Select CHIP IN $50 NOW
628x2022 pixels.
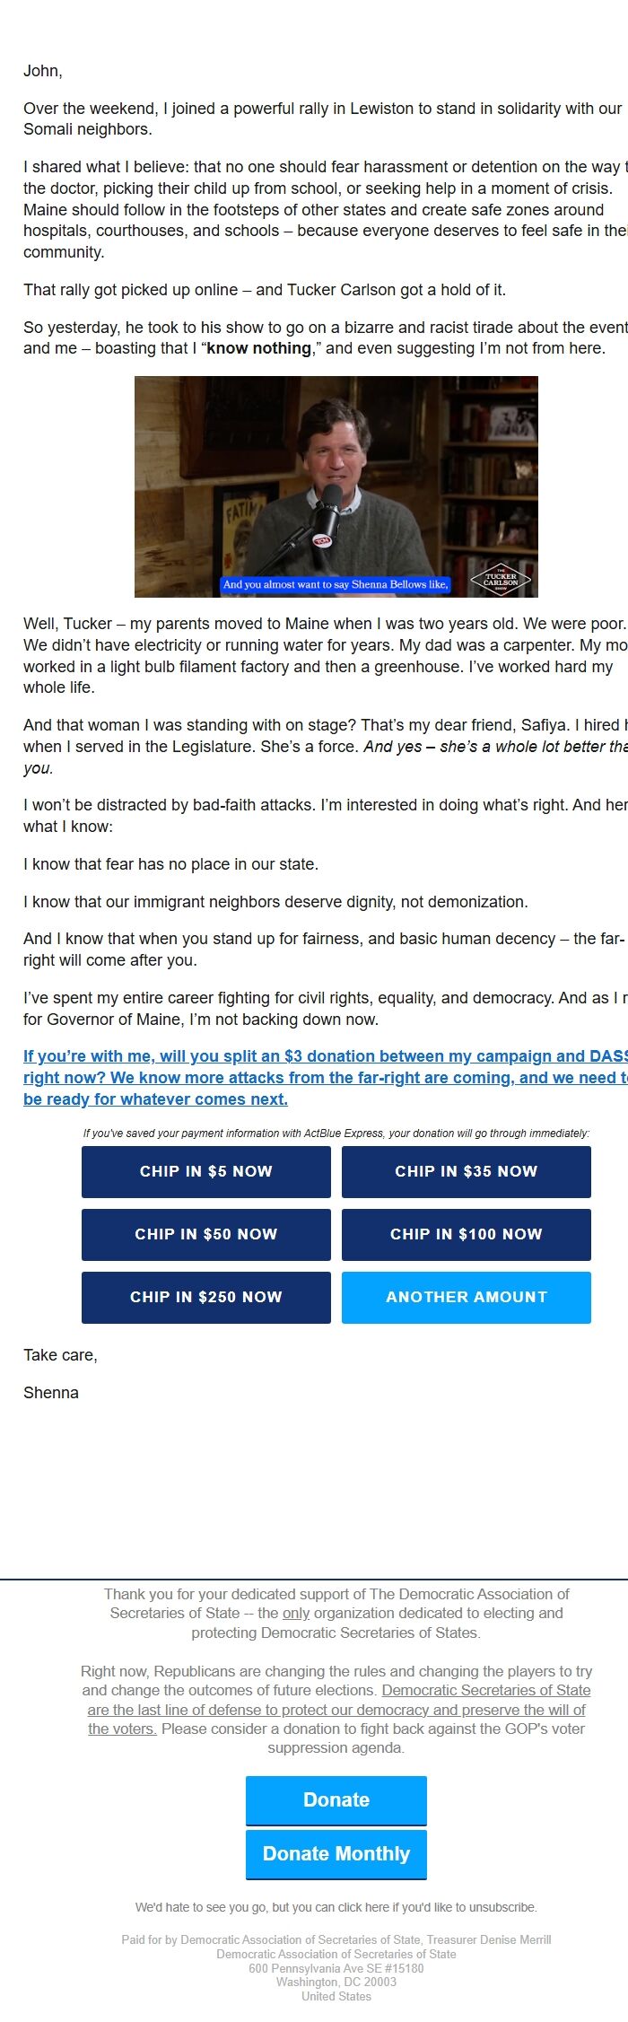coord(206,1234)
